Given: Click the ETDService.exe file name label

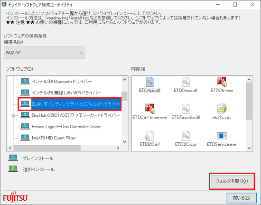Looking at the screenshot, I should click(x=222, y=144).
